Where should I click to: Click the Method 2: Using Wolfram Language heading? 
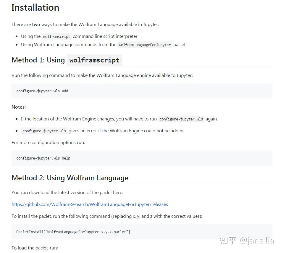tap(70, 178)
